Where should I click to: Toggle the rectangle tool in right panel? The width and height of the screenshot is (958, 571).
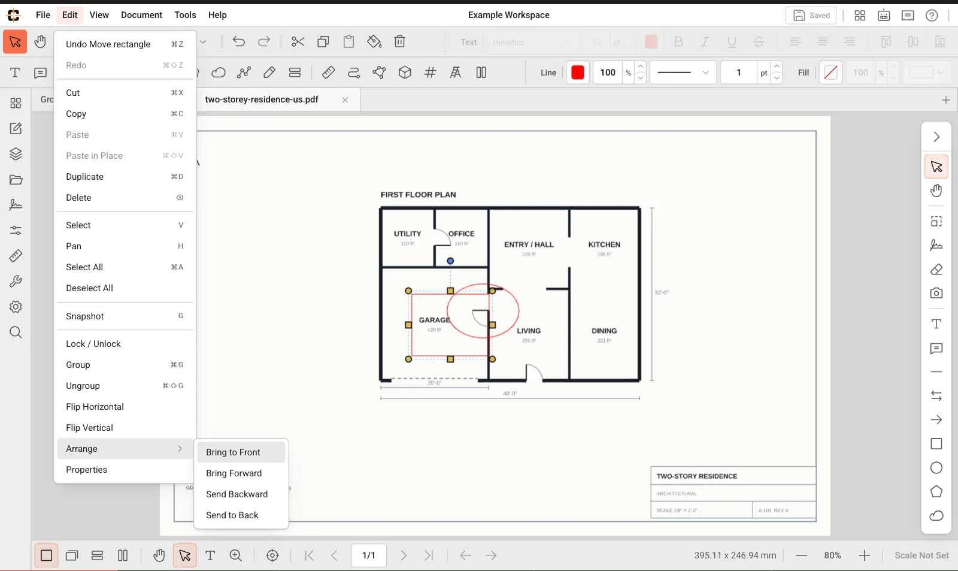(x=936, y=444)
